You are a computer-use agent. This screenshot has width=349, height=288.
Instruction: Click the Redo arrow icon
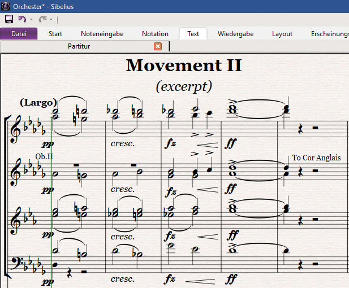[42, 19]
